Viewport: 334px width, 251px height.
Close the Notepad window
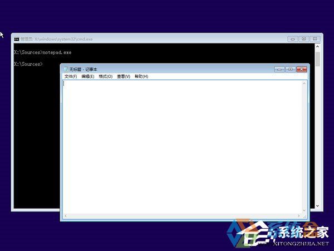click(302, 69)
